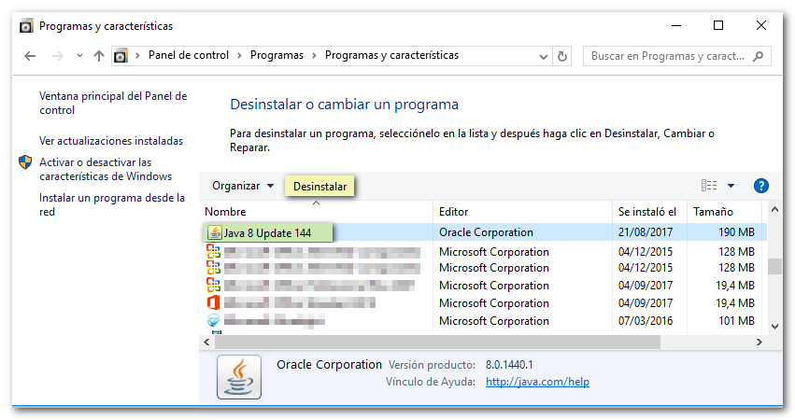Click the horizontal scrollbar thumb
Image resolution: width=795 pixels, height=420 pixels.
click(437, 342)
